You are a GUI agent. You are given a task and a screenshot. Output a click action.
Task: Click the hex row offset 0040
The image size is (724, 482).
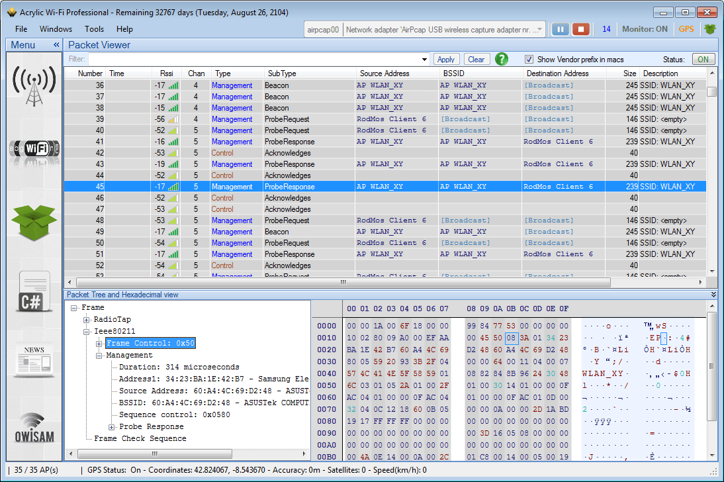(326, 373)
